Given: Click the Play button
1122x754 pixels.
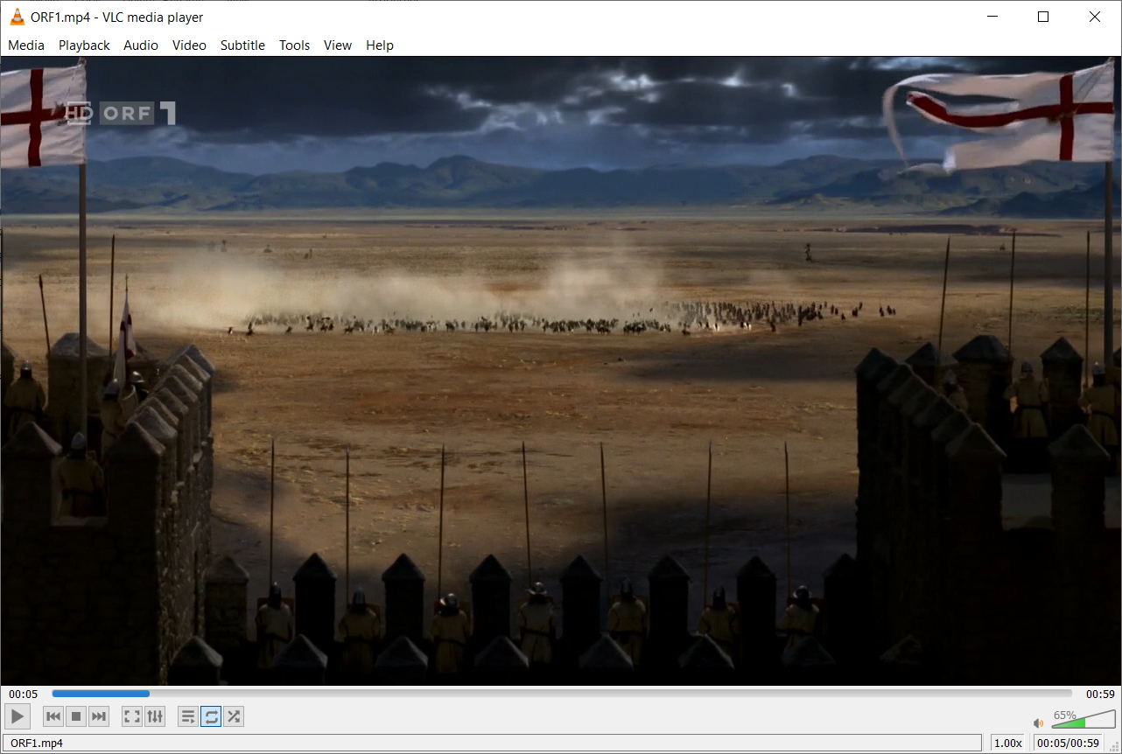Looking at the screenshot, I should tap(18, 716).
